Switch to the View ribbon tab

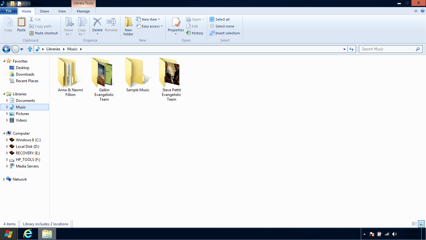pos(62,11)
